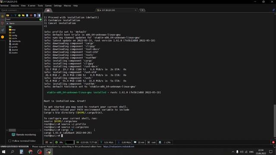Click the red delete icon in SFTP toolbar
The image size is (276, 155).
(31, 15)
